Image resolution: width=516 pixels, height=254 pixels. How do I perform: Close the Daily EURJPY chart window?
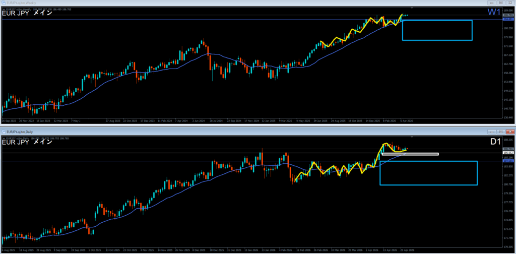(x=510, y=131)
